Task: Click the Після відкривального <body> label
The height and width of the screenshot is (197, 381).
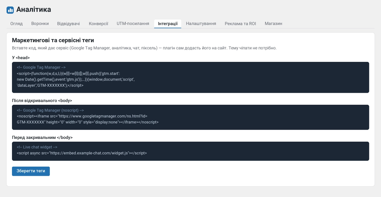Action: tap(42, 100)
